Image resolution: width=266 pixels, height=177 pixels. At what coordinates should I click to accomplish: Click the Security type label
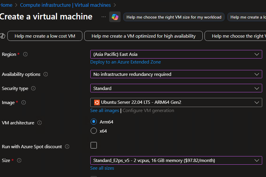(x=15, y=88)
